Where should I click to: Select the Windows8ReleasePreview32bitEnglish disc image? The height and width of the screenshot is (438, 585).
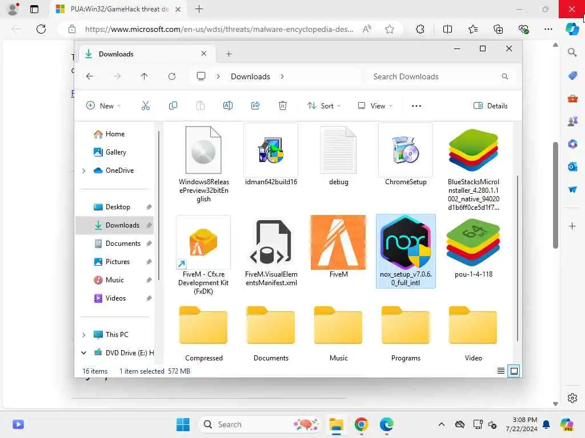[x=203, y=164]
